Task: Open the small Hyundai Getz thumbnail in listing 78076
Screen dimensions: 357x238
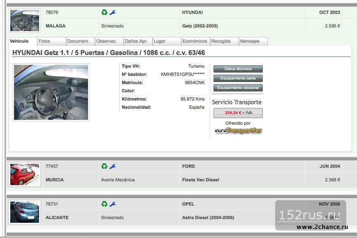Action: click(25, 21)
